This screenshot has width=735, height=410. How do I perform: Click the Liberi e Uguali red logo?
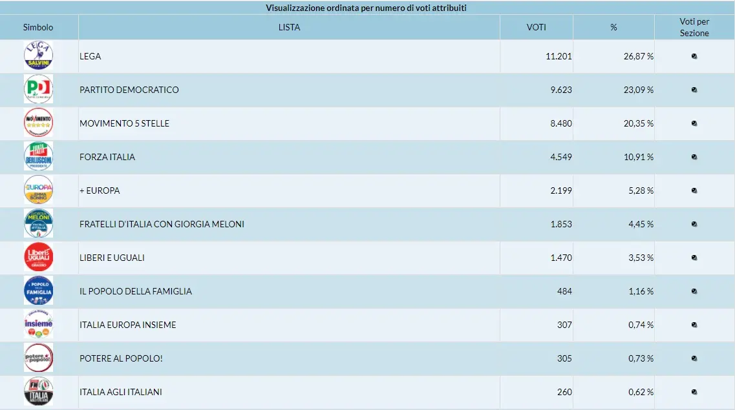click(x=38, y=257)
